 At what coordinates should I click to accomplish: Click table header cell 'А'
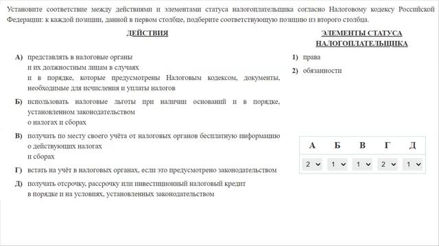[312, 146]
